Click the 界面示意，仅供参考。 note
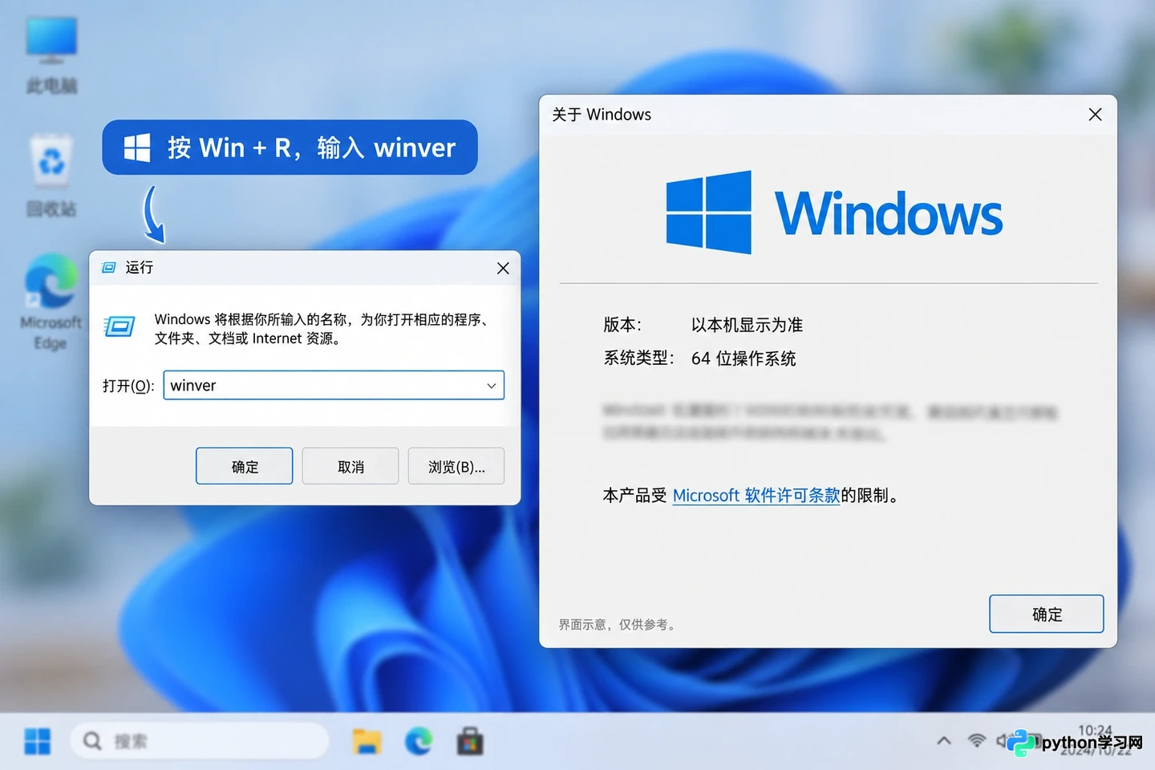The image size is (1155, 770). (x=618, y=624)
